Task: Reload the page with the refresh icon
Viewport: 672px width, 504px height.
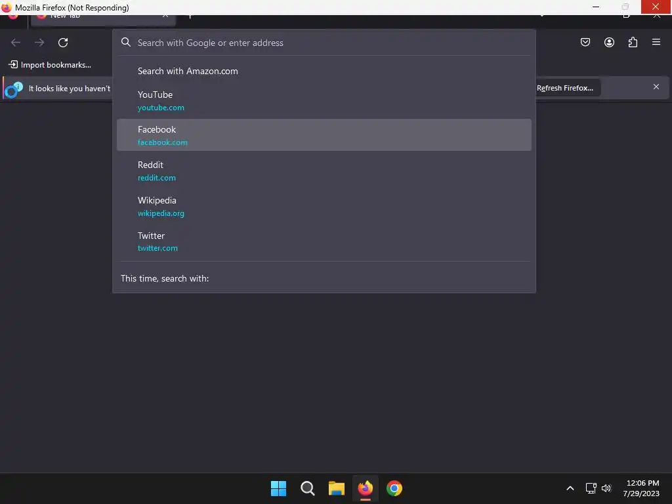Action: click(63, 43)
